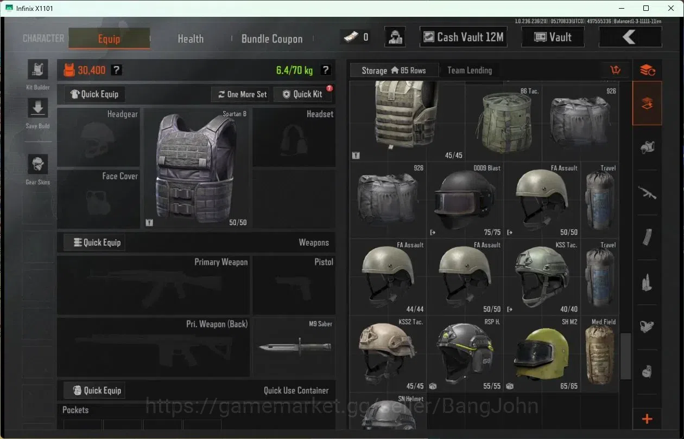Screen dimensions: 684x439
Task: Select the all-items storage filter icon
Action: (647, 104)
